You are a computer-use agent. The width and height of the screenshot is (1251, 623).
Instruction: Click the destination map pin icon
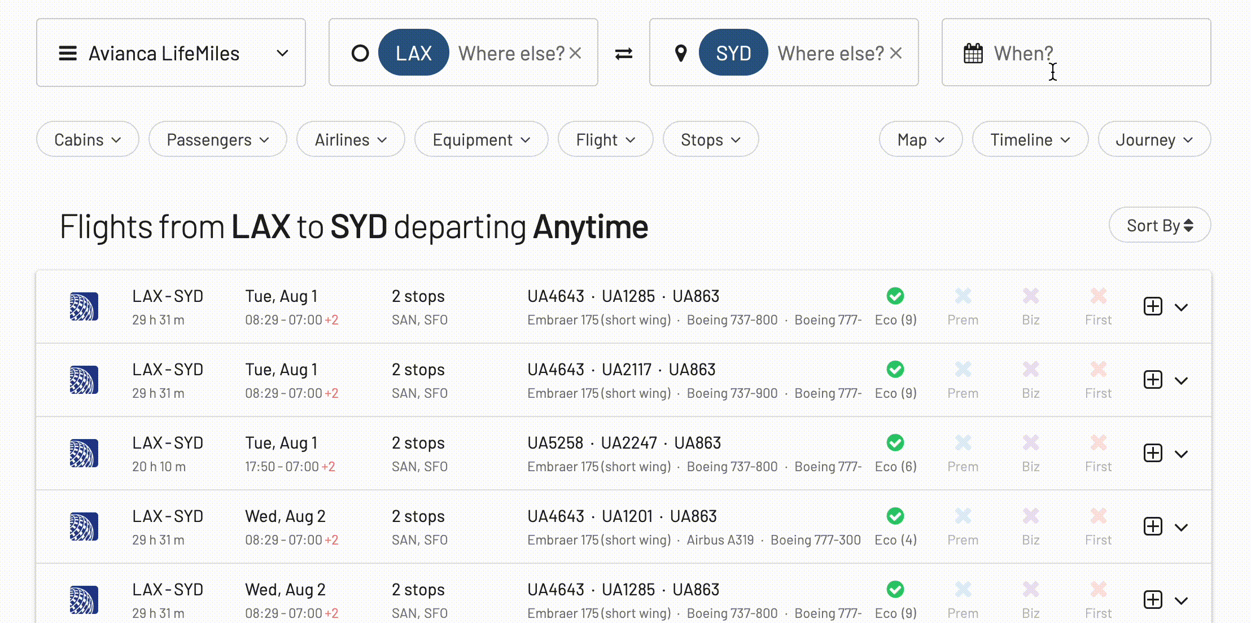pos(681,54)
